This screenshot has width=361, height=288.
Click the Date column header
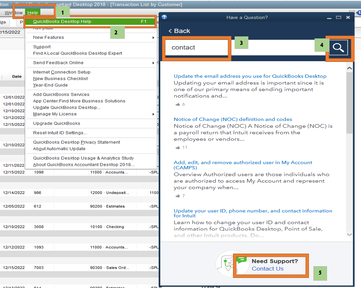pyautogui.click(x=17, y=76)
